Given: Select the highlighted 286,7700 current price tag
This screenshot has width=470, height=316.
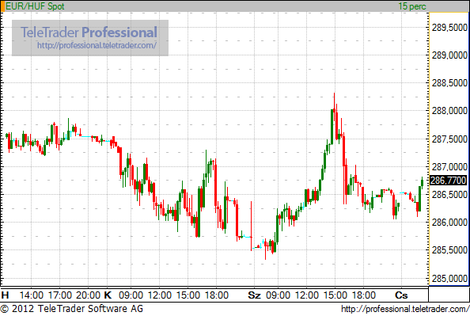Looking at the screenshot, I should click(448, 181).
